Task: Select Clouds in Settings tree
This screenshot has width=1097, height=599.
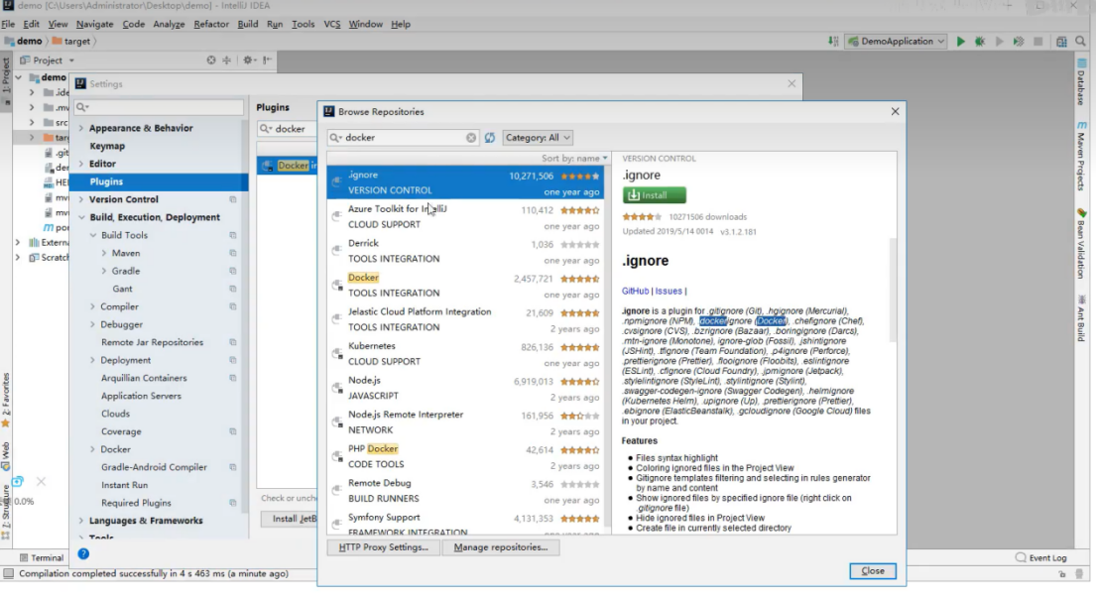Action: (115, 414)
